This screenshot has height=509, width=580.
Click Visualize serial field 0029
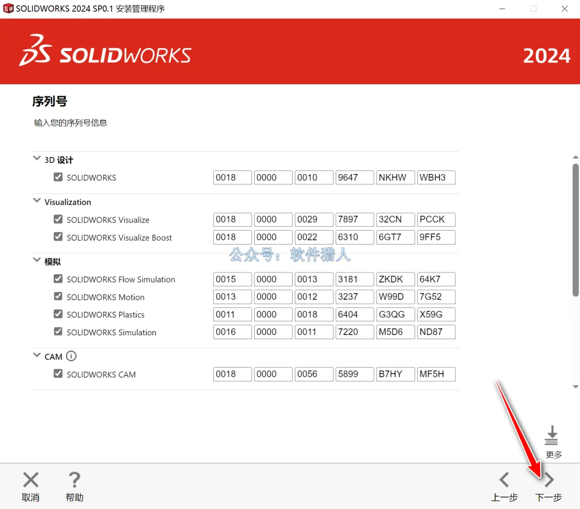coord(314,219)
